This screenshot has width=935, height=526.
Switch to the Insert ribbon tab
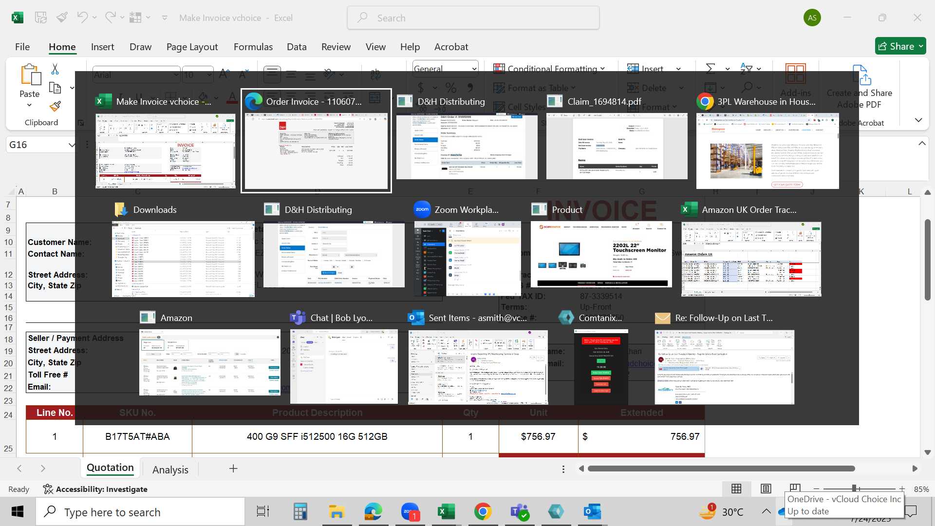click(102, 47)
